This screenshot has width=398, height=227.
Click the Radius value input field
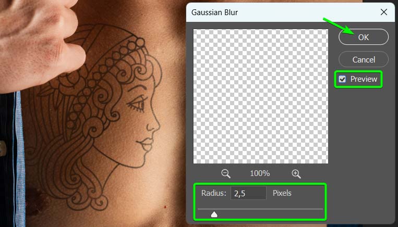[x=249, y=194]
